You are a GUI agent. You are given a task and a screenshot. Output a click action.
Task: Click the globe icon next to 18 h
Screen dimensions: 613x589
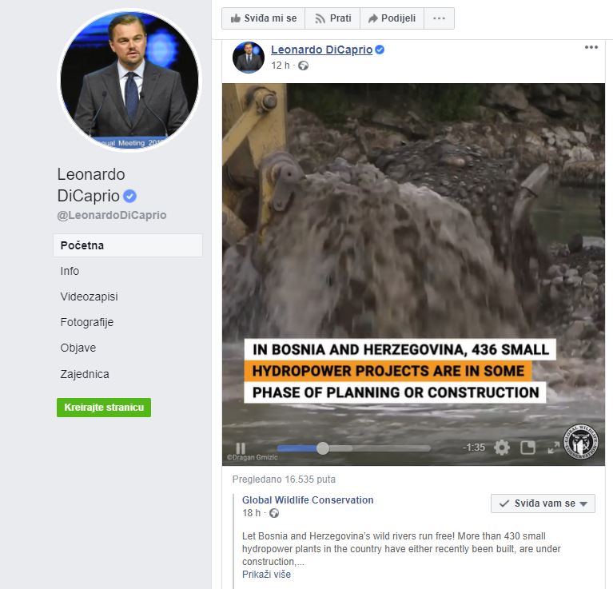pyautogui.click(x=274, y=513)
